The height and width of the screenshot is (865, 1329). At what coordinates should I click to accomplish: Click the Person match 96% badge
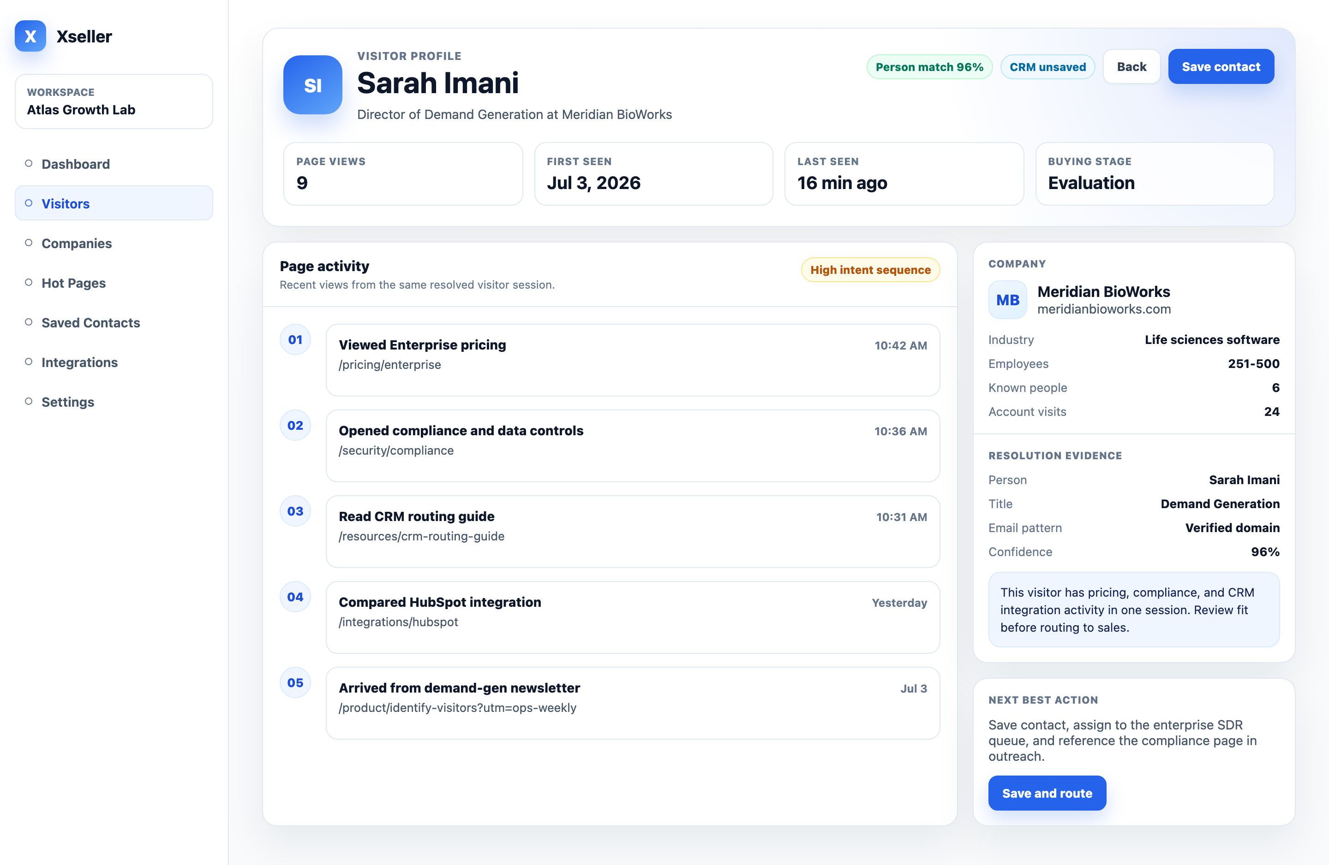point(929,67)
